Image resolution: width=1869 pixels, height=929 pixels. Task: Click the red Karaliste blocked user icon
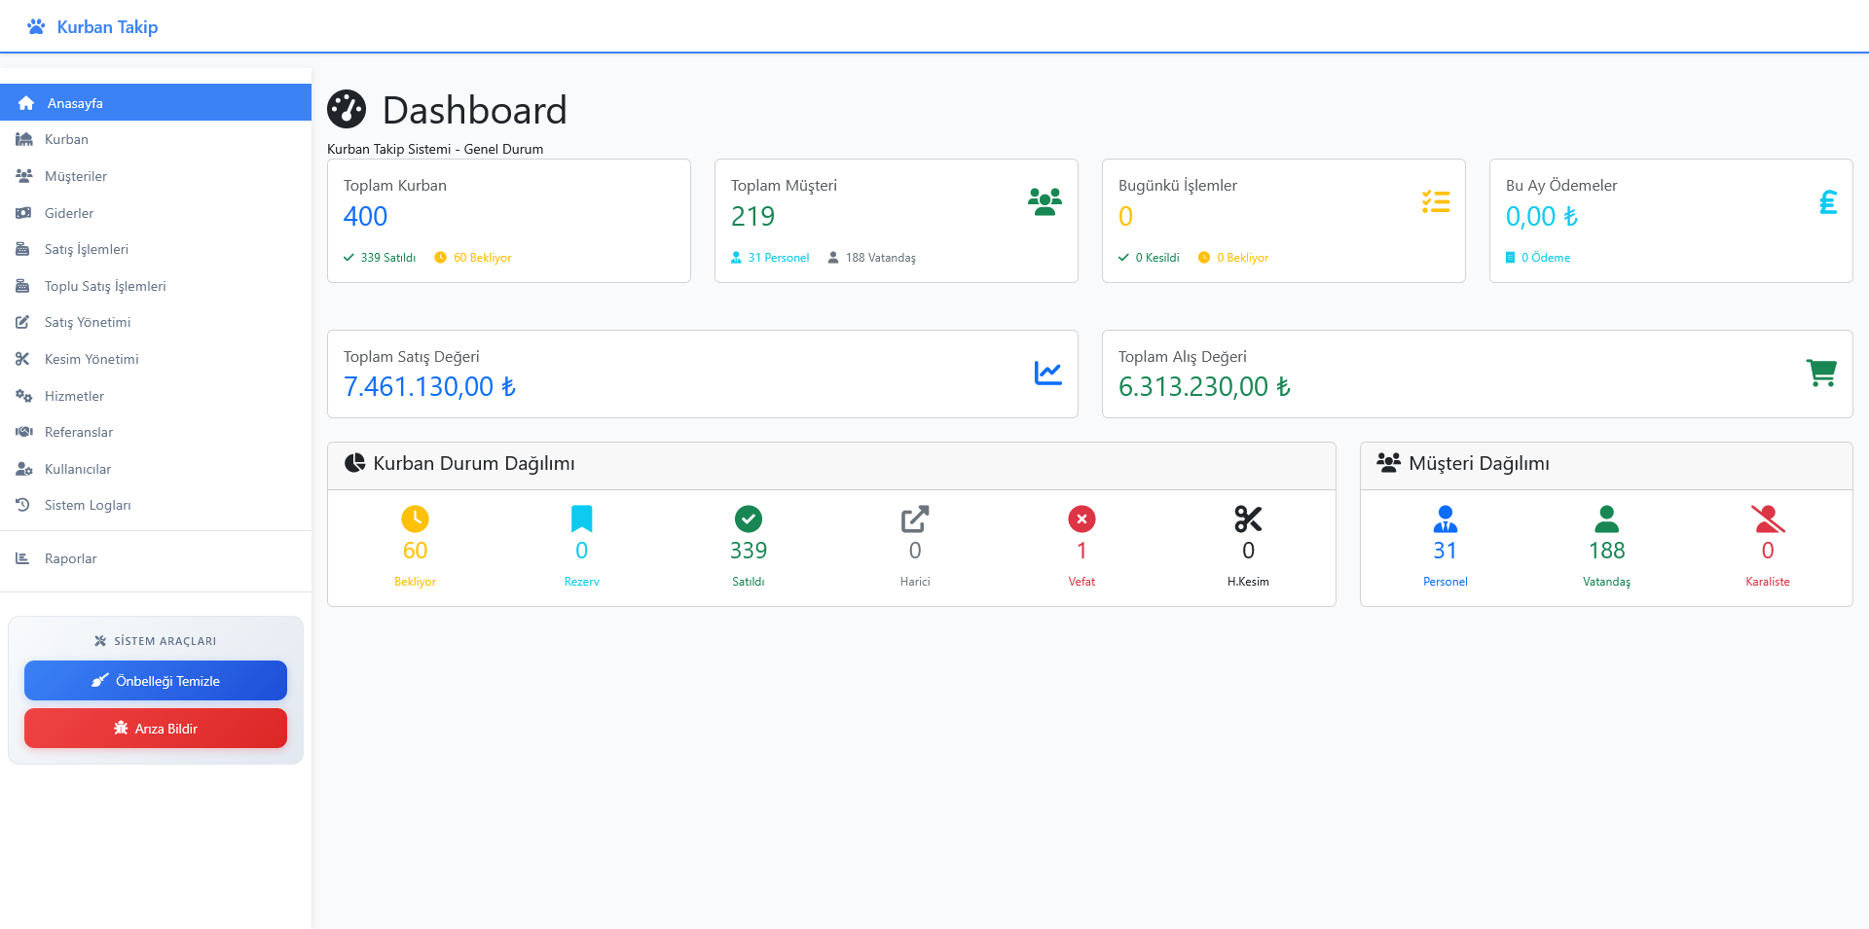pyautogui.click(x=1768, y=519)
